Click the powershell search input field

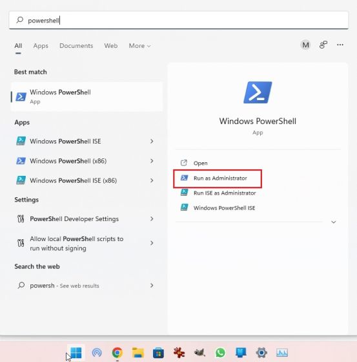179,20
